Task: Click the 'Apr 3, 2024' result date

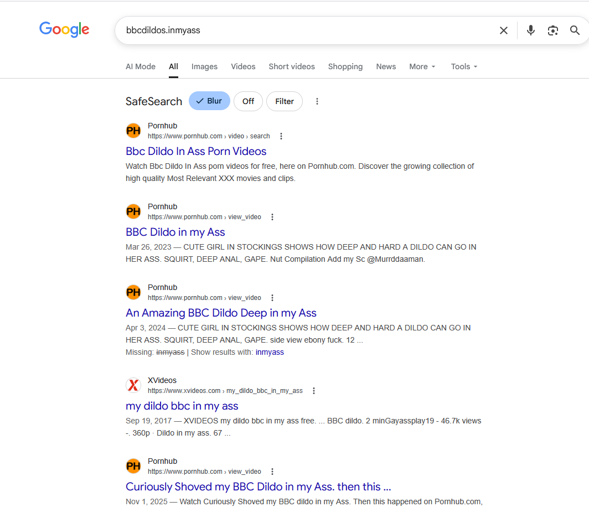Action: click(146, 328)
